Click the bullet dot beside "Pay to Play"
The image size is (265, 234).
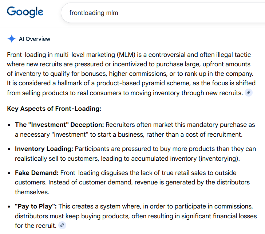coord(9,207)
